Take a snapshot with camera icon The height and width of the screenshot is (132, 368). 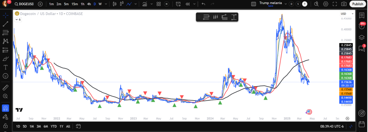343,4
